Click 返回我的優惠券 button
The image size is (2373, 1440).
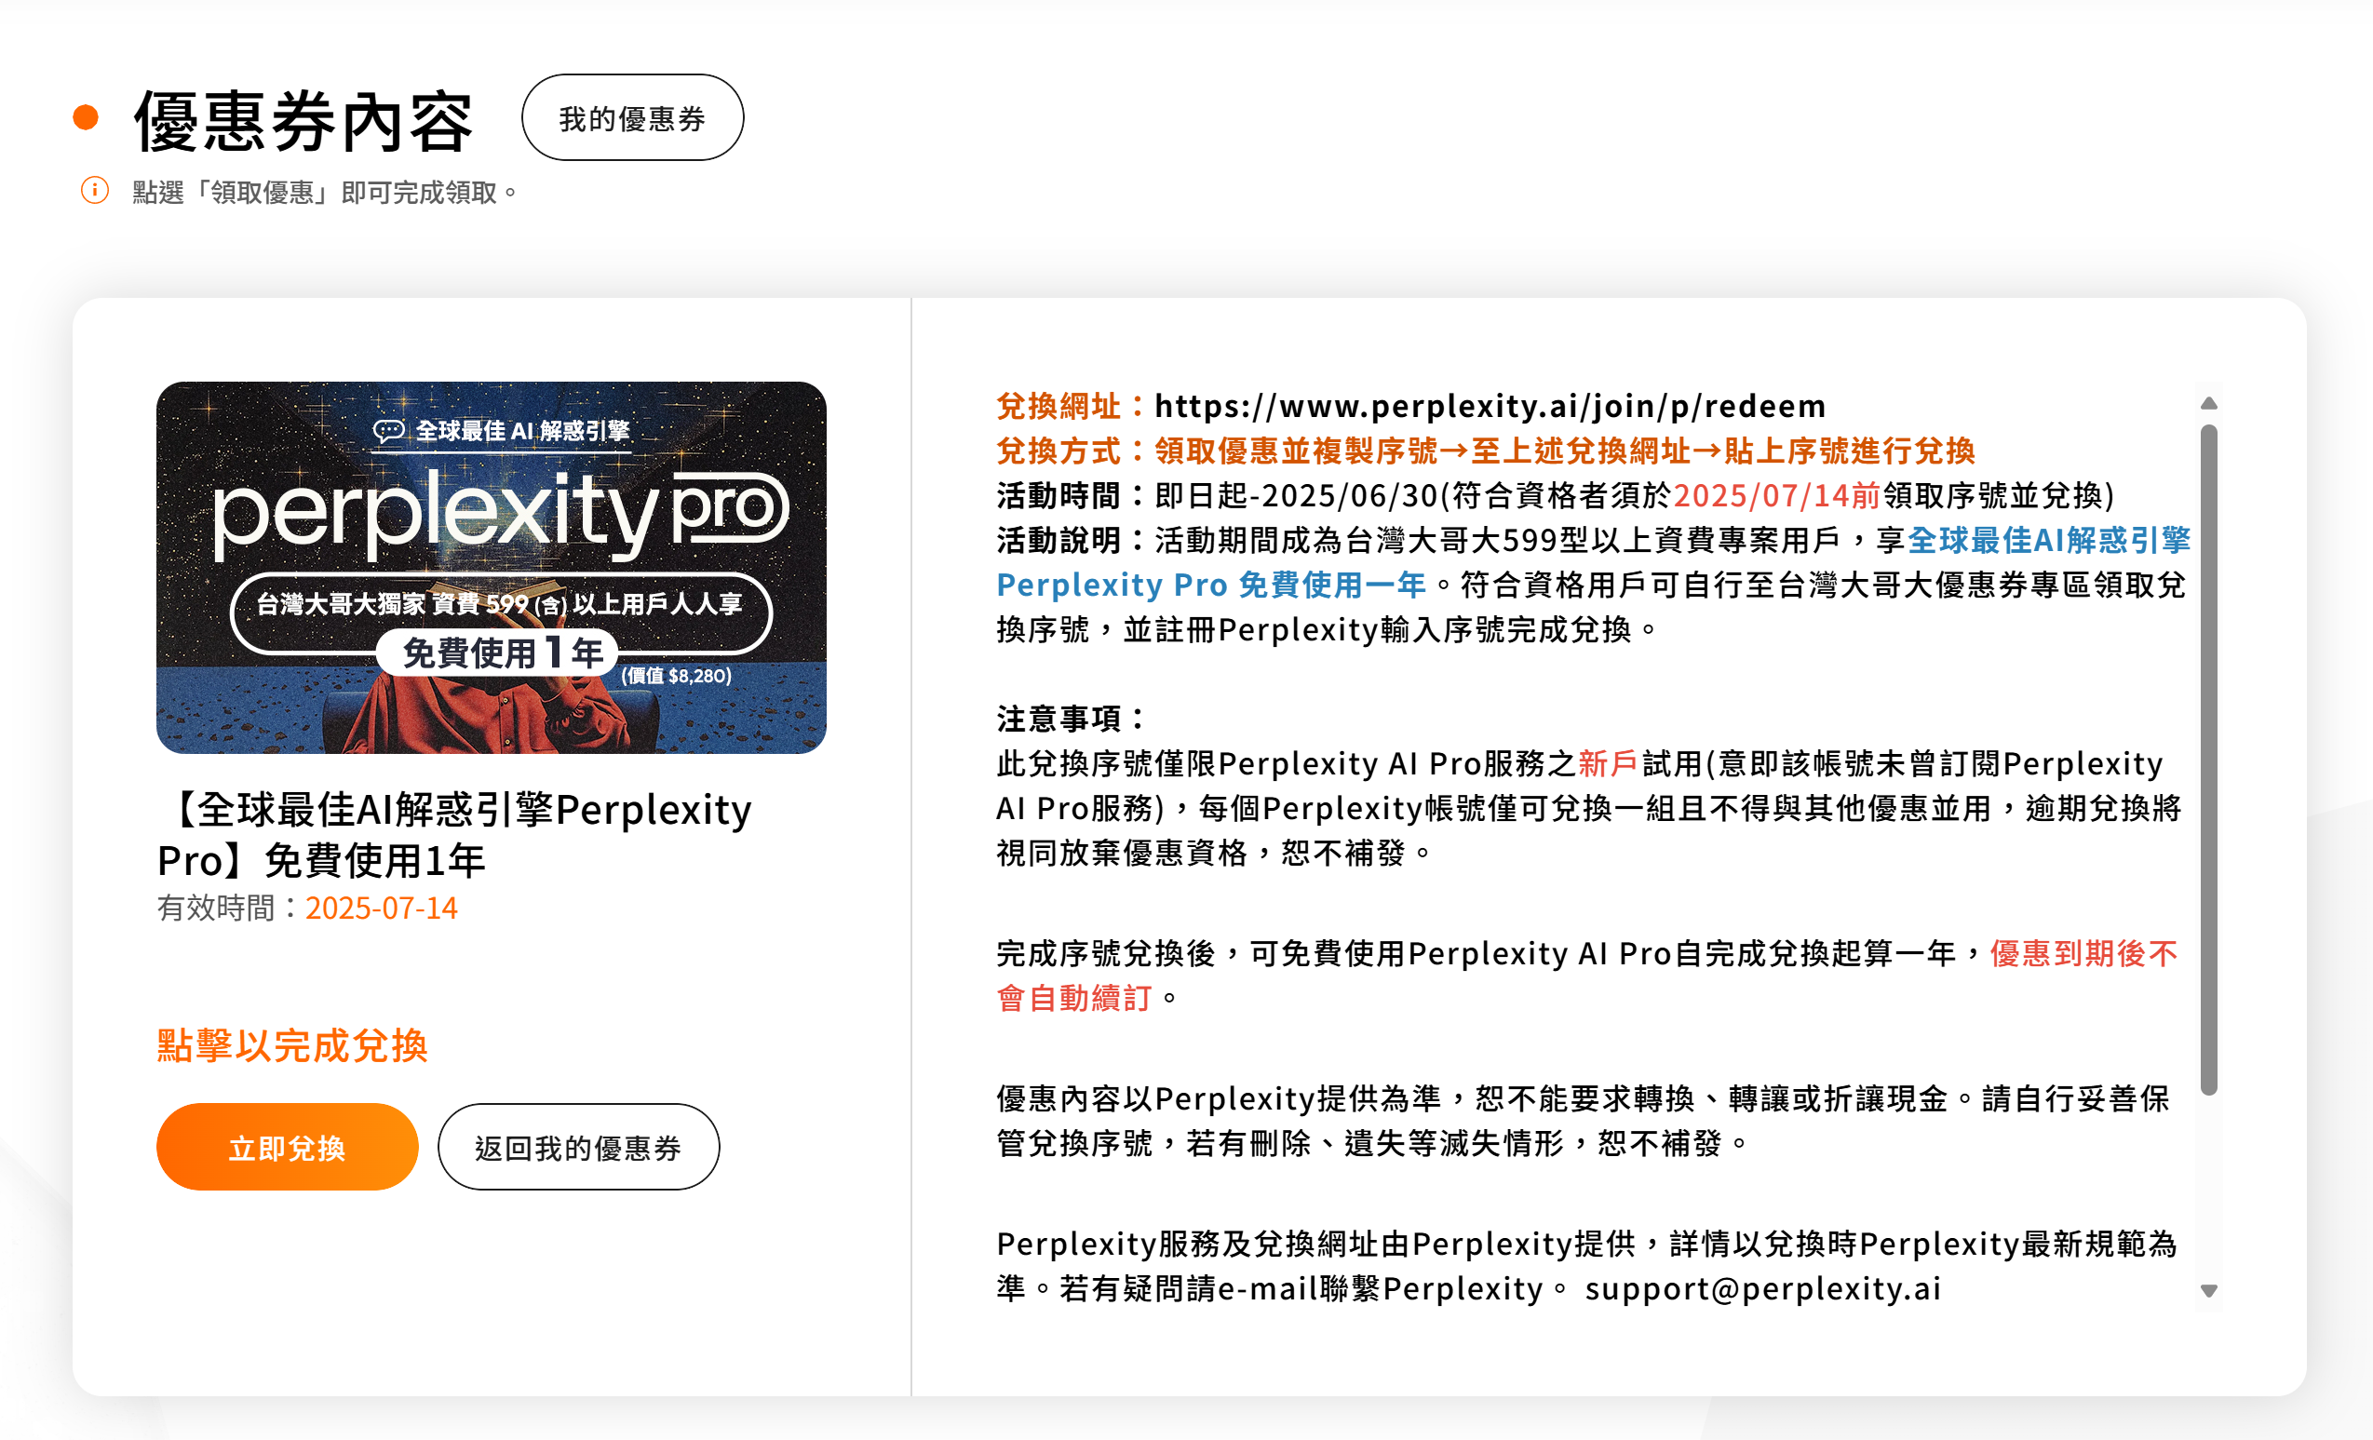click(x=578, y=1147)
